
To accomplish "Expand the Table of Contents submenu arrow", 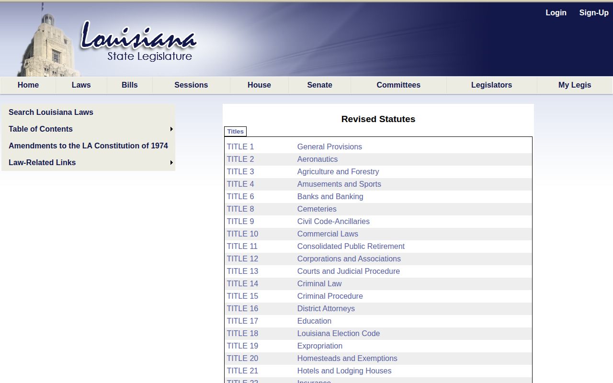I will [x=171, y=129].
